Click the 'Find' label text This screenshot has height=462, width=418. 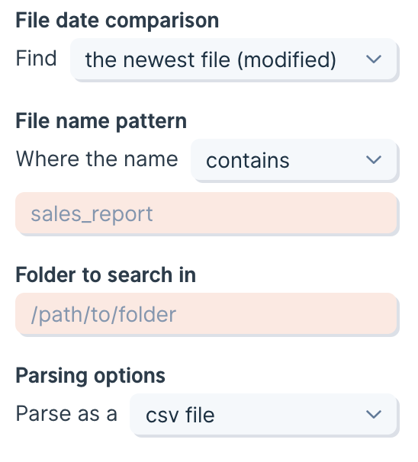pos(36,59)
